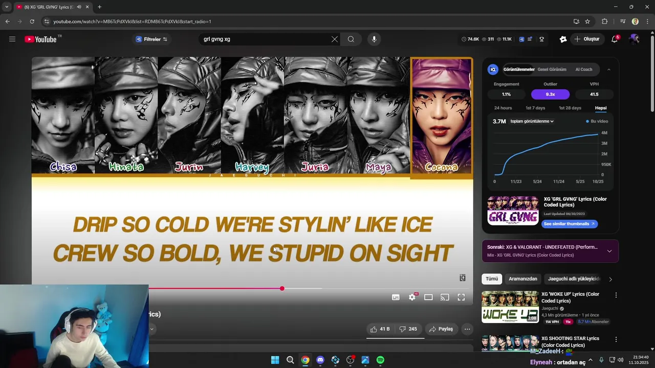Viewport: 655px width, 368px height.
Task: Open more actions ellipsis under video
Action: tap(467, 329)
